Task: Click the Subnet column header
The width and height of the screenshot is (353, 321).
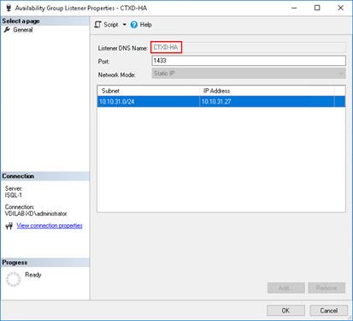Action: pyautogui.click(x=148, y=91)
